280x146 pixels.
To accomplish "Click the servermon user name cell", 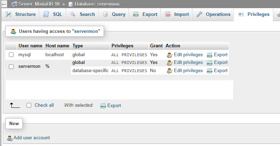I will point(29,66).
